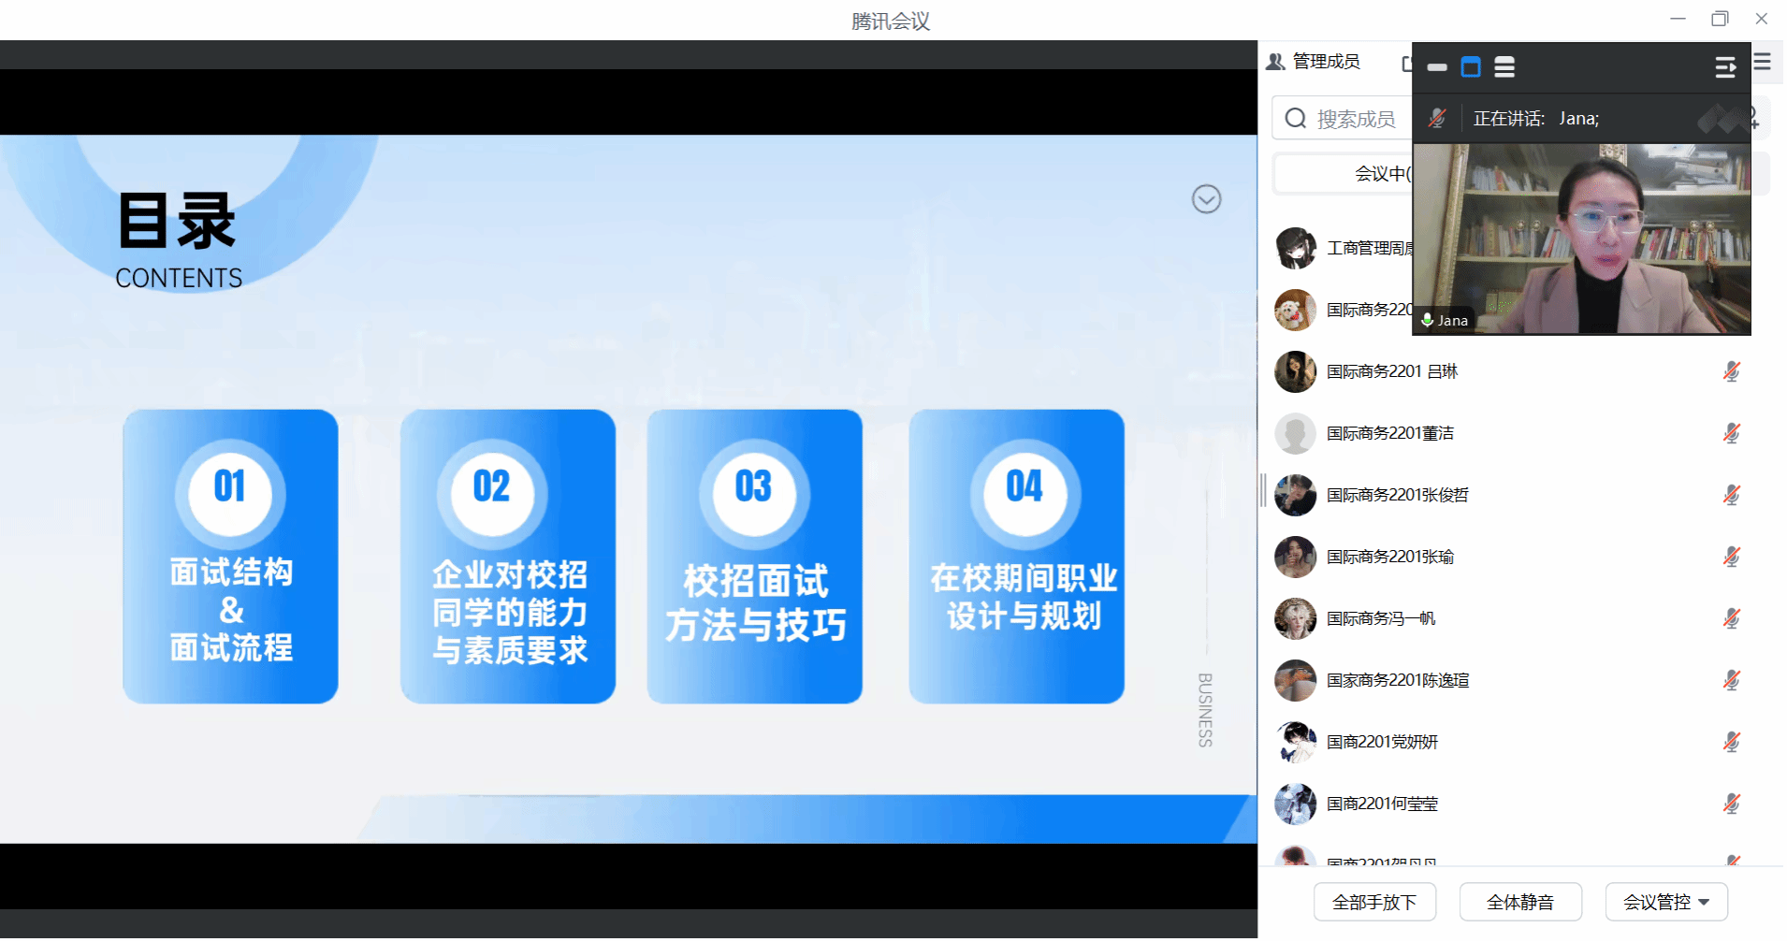Toggle microphone for 国际商务2201张俊哲
Screen dimensions: 1787x942
point(1731,495)
